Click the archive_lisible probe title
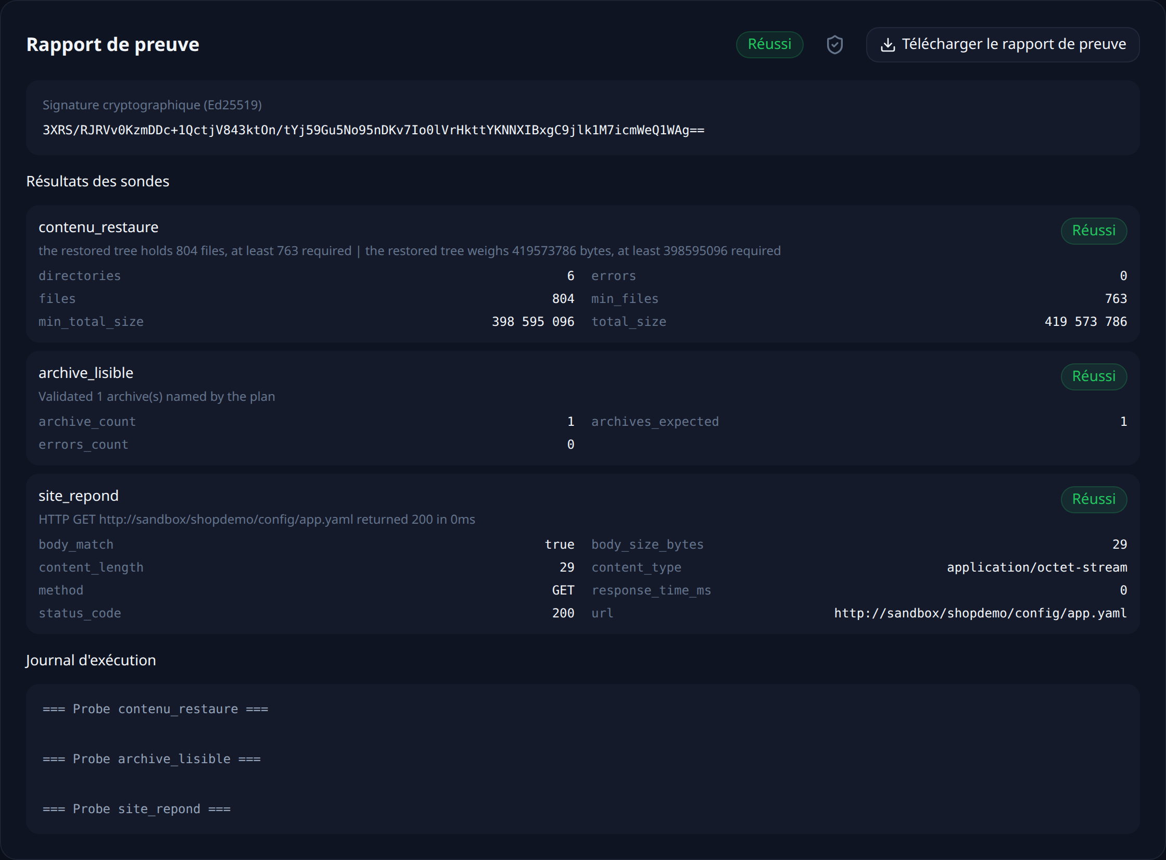Viewport: 1166px width, 860px height. point(86,373)
